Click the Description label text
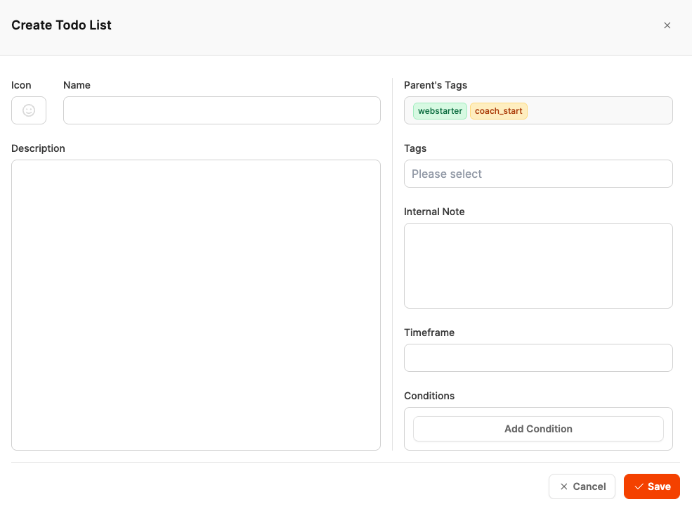This screenshot has width=692, height=516. [x=38, y=148]
